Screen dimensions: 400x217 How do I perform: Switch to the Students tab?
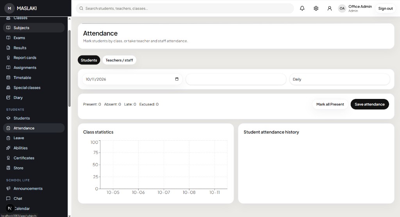coord(89,60)
